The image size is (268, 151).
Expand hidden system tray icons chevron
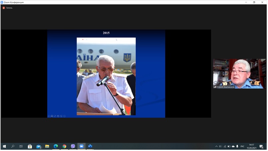point(216,146)
